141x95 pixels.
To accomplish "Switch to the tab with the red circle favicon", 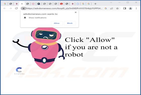I will (x=61, y=4).
